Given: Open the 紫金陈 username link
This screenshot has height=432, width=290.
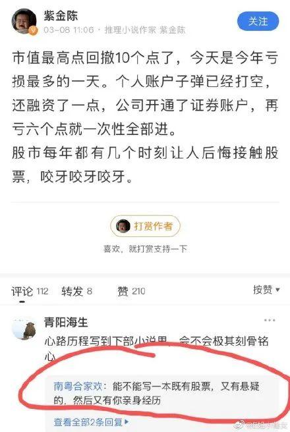Looking at the screenshot, I should click(61, 15).
